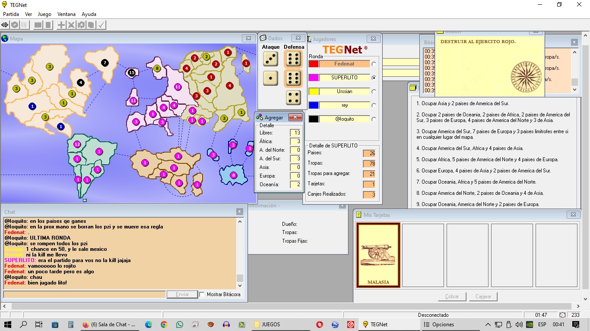Click the Bitácora log scroll-down arrow
590x331 pixels.
(x=574, y=90)
